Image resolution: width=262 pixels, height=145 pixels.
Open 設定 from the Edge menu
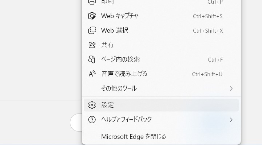(107, 105)
